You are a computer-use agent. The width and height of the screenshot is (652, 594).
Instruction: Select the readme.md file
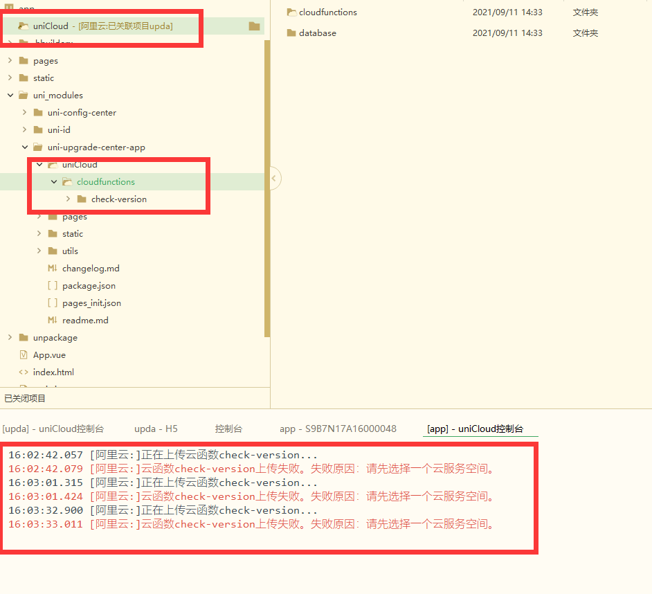click(85, 321)
